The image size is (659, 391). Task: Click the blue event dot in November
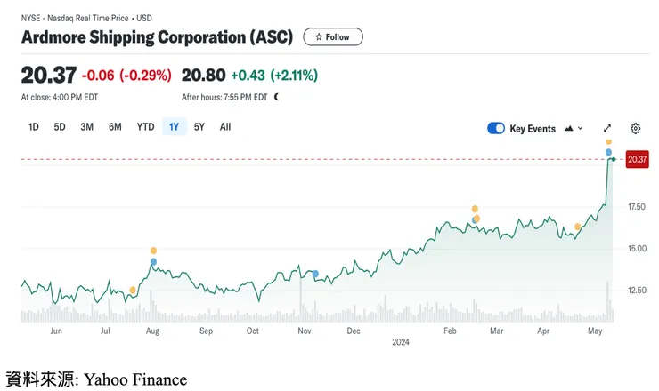[x=315, y=274]
